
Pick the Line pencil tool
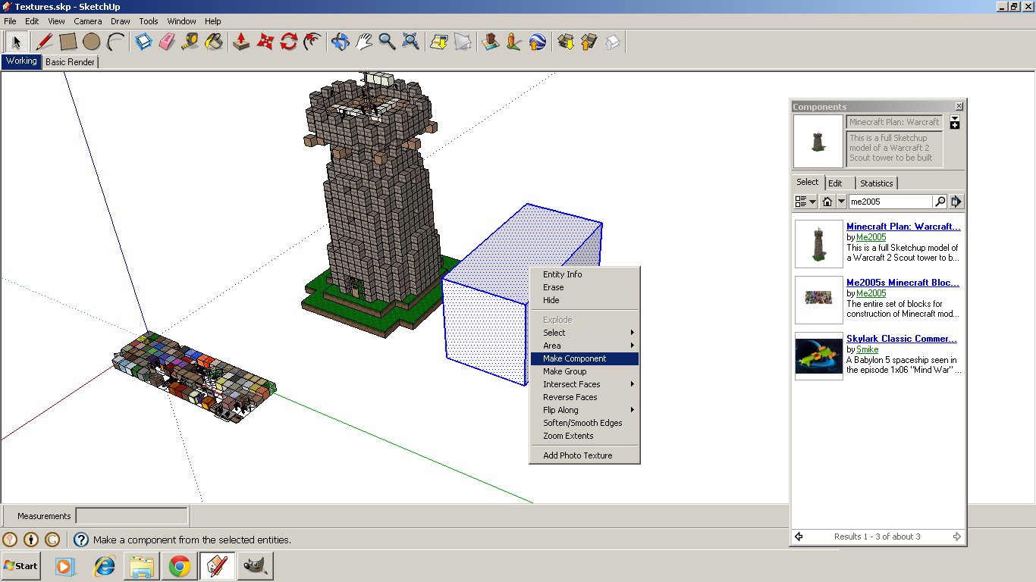44,42
